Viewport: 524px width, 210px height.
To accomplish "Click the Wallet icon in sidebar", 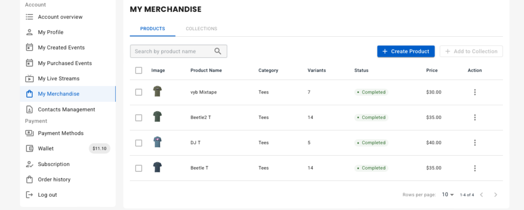I will click(x=29, y=149).
